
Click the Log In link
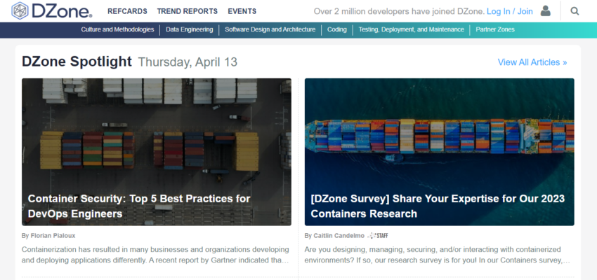click(498, 11)
